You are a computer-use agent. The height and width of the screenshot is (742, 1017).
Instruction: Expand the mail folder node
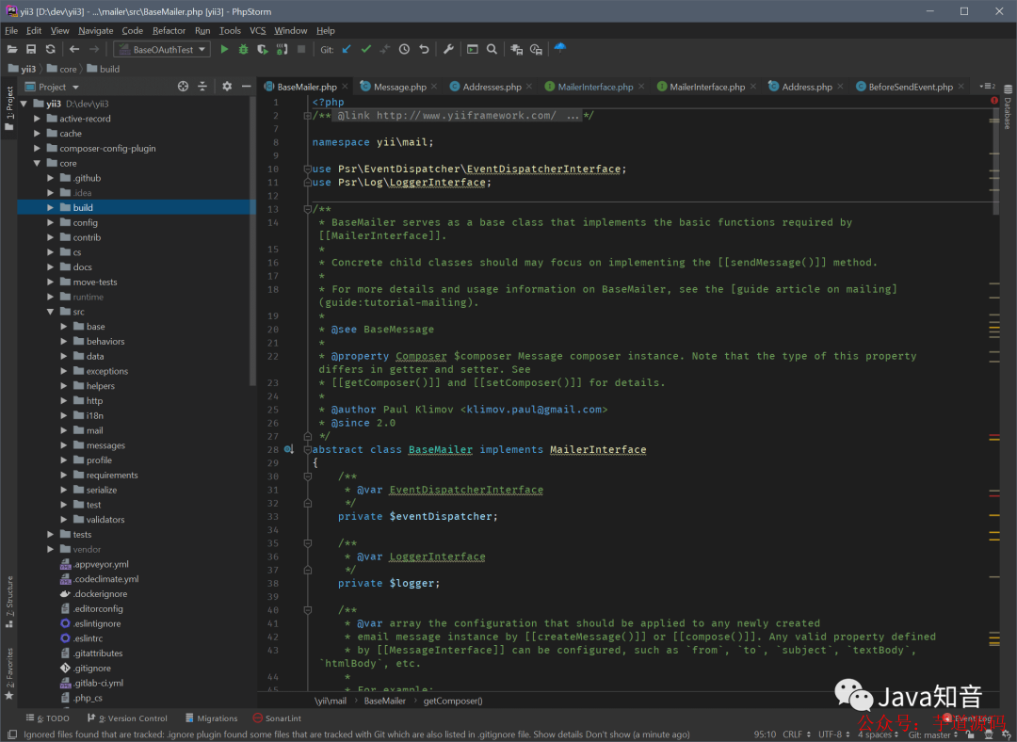point(64,430)
